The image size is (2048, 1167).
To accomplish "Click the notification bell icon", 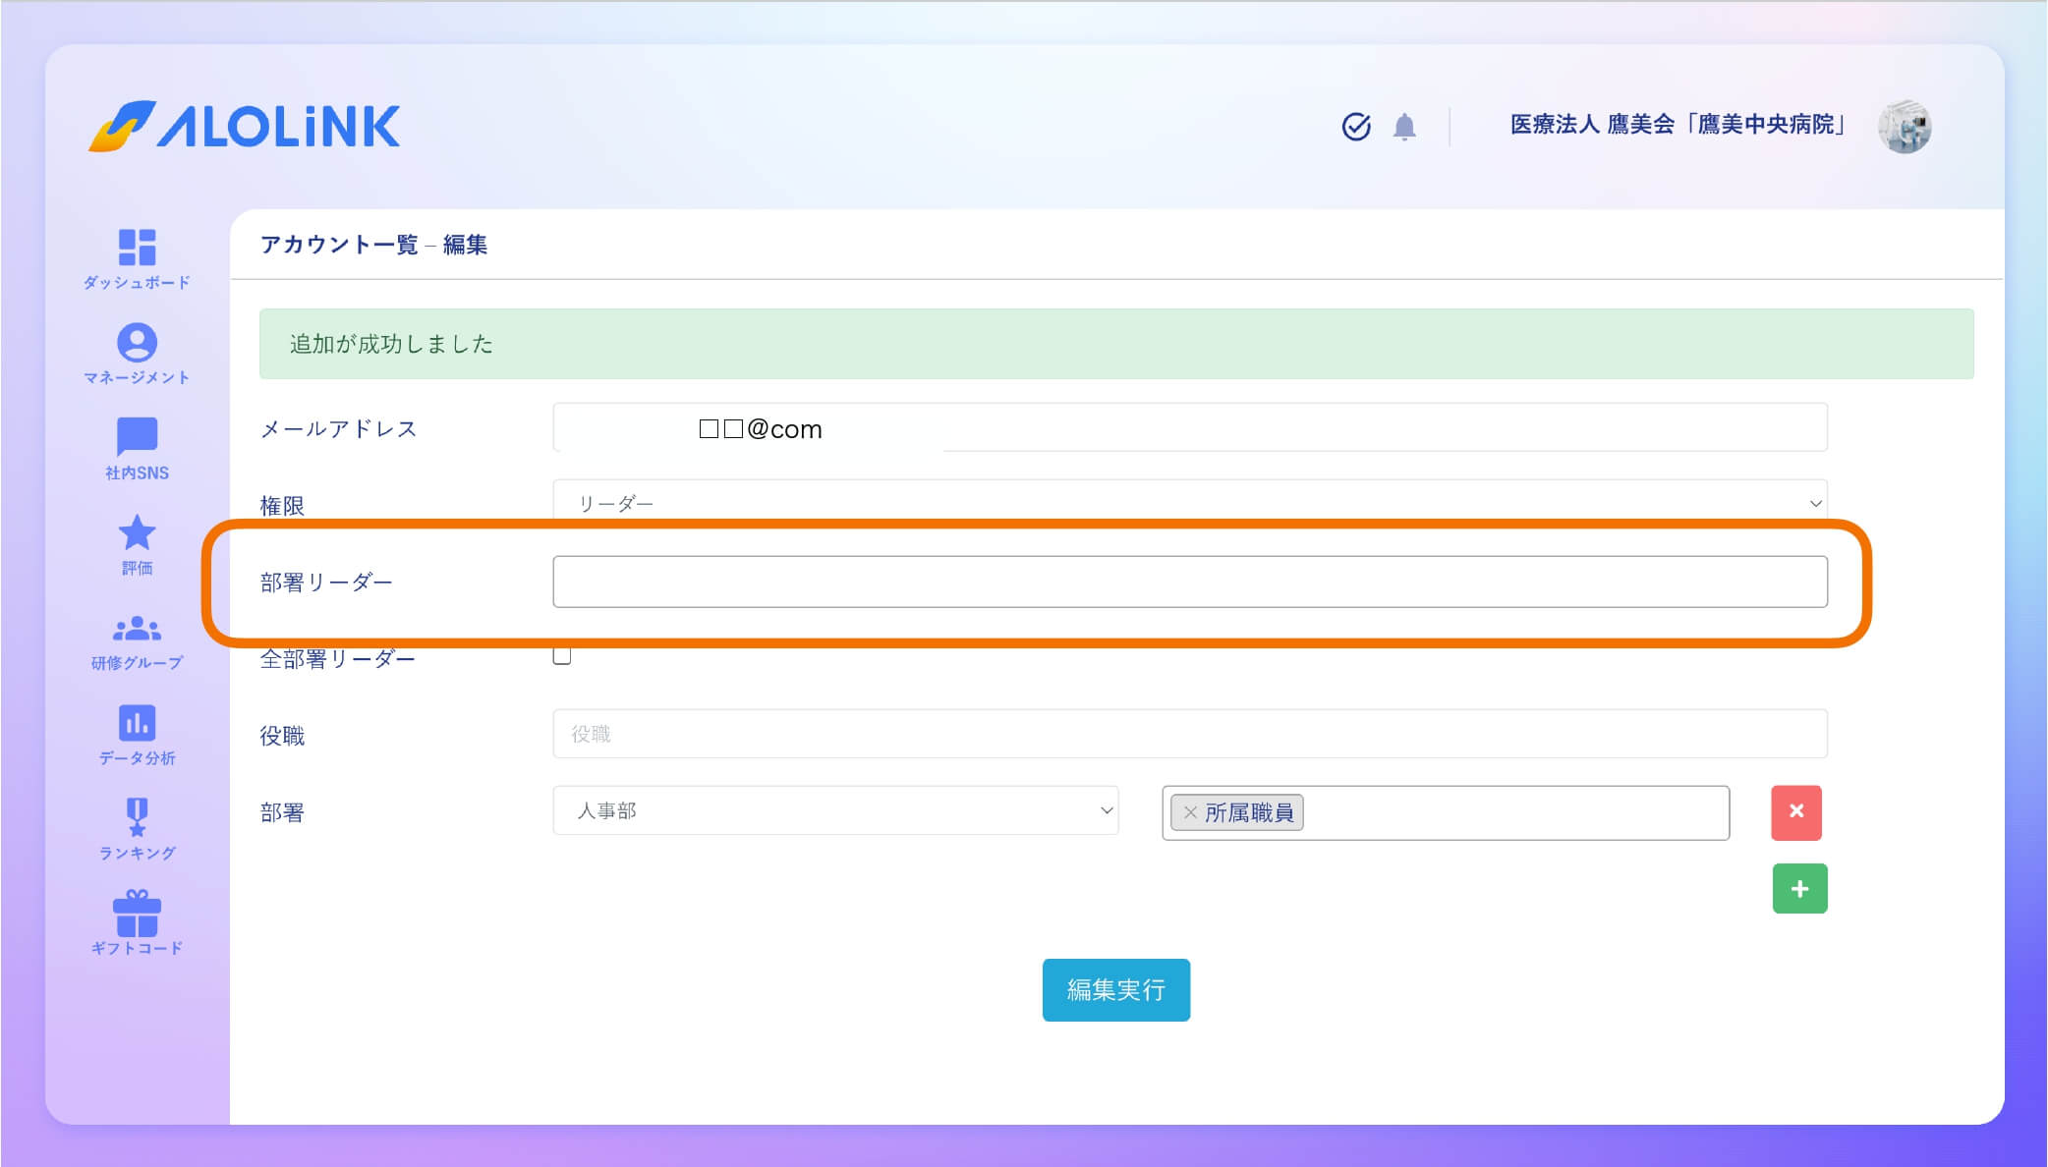I will coord(1404,127).
